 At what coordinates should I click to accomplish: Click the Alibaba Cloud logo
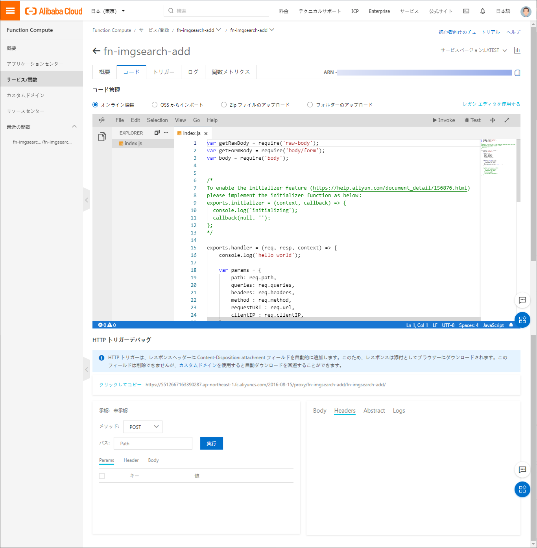pyautogui.click(x=54, y=11)
